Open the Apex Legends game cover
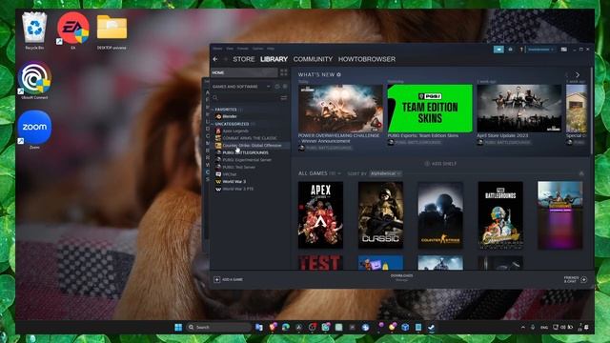 click(x=320, y=214)
